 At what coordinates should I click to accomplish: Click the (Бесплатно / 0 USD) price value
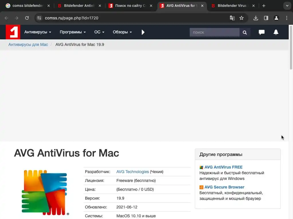point(135,189)
